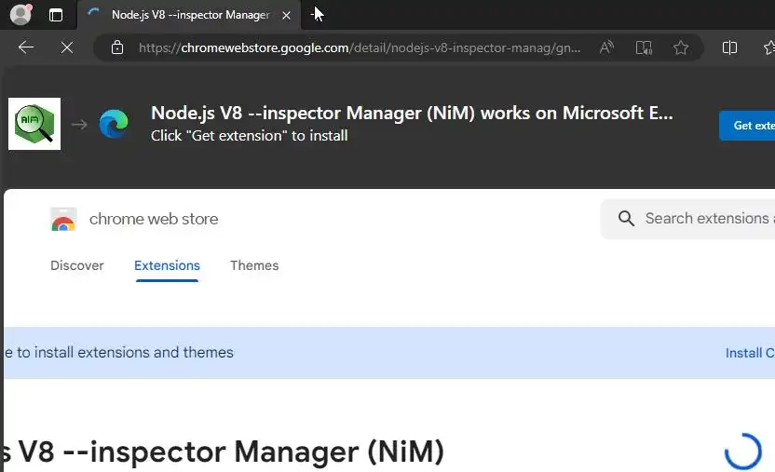The height and width of the screenshot is (472, 775).
Task: Click the Get extension button
Action: coord(750,126)
